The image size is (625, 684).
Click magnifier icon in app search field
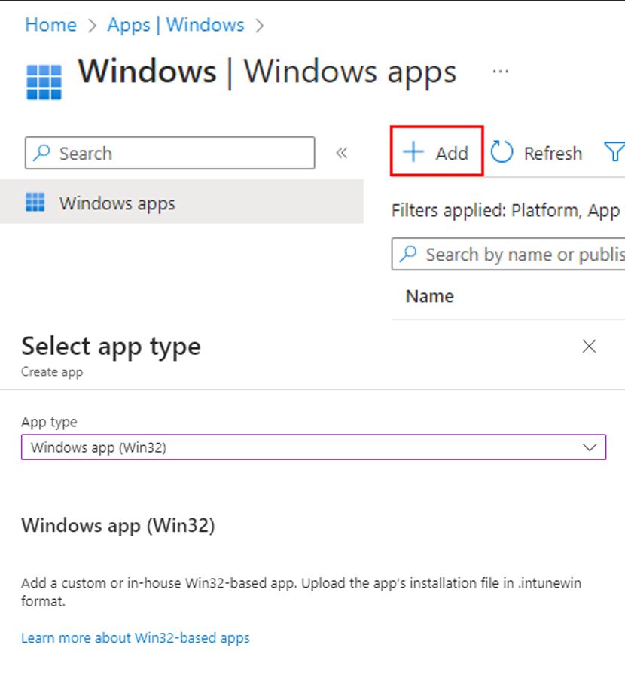point(409,255)
